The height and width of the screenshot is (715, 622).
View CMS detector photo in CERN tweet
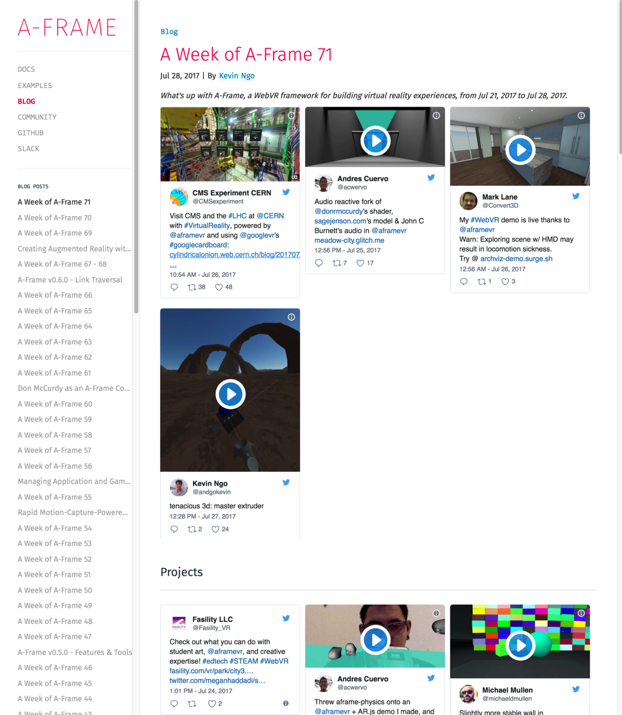(x=230, y=144)
